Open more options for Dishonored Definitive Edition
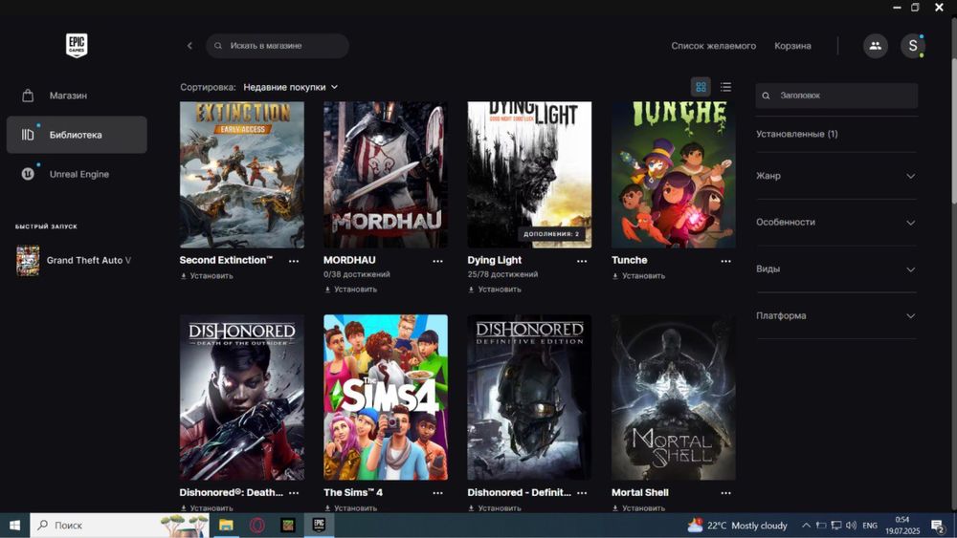The width and height of the screenshot is (957, 538). (582, 493)
